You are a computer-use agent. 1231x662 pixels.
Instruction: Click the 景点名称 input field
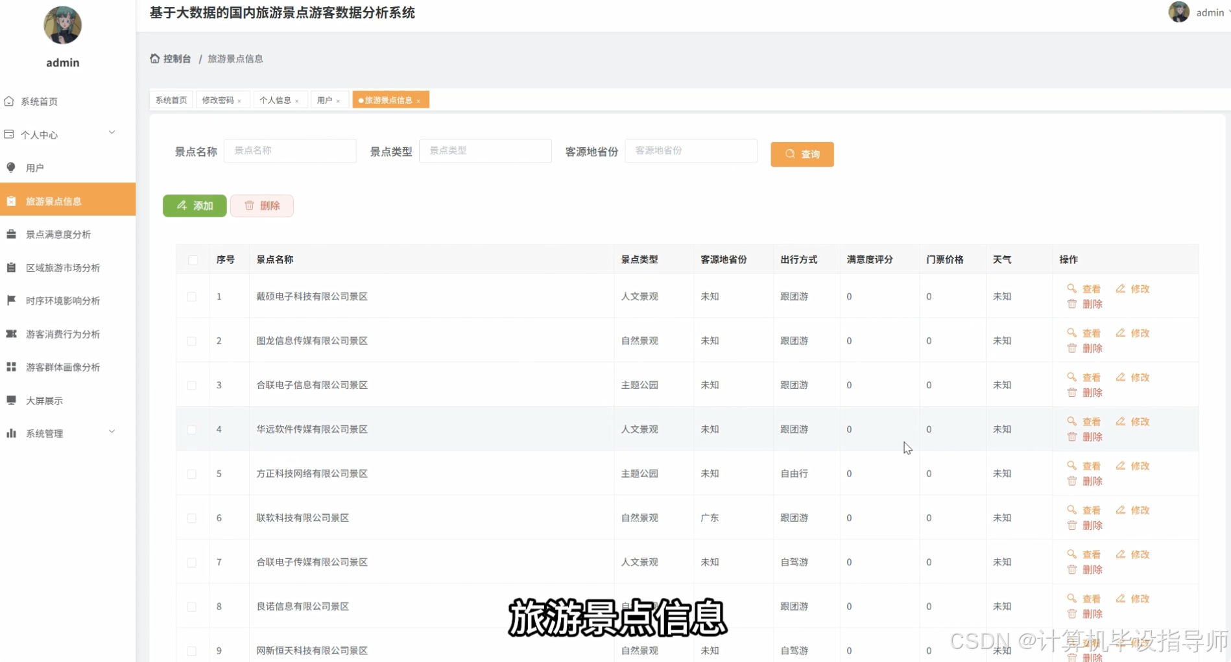coord(290,150)
